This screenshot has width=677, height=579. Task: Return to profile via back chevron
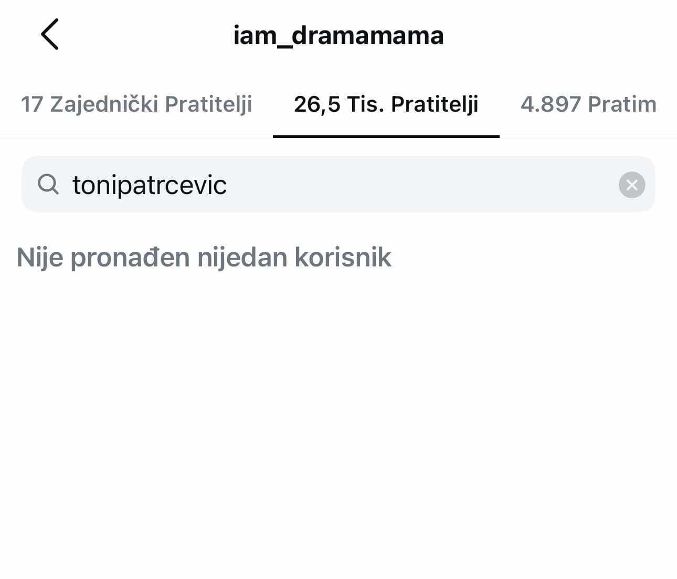pyautogui.click(x=49, y=35)
